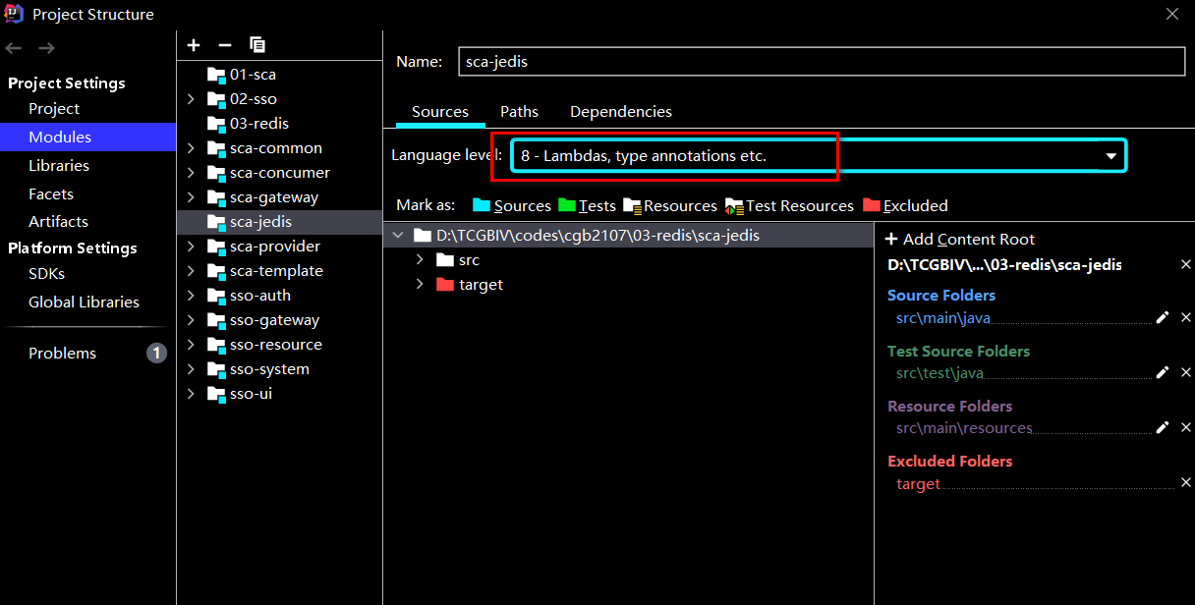
Task: Expand the sso-auth module
Action: point(191,296)
